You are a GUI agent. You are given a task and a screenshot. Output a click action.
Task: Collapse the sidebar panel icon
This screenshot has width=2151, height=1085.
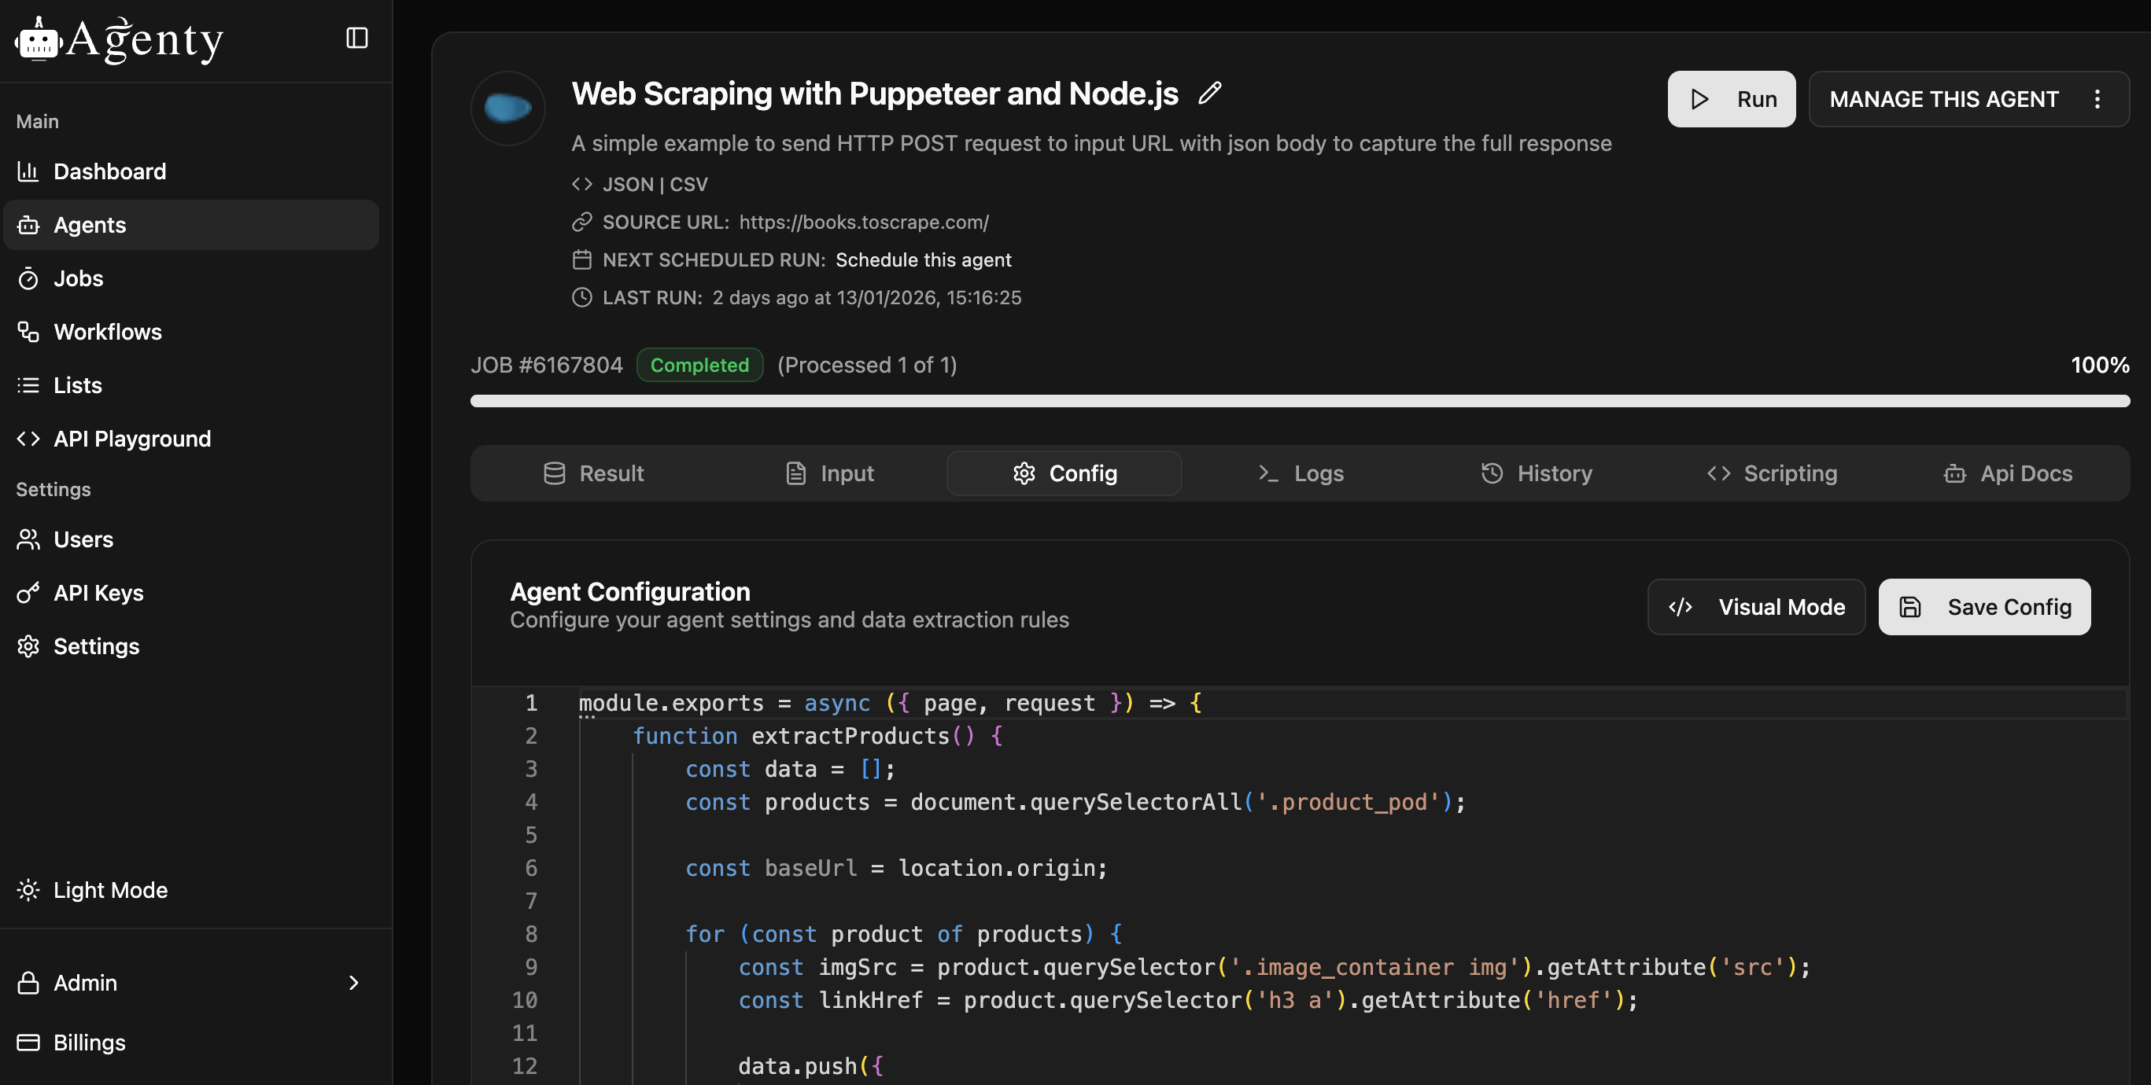point(356,38)
